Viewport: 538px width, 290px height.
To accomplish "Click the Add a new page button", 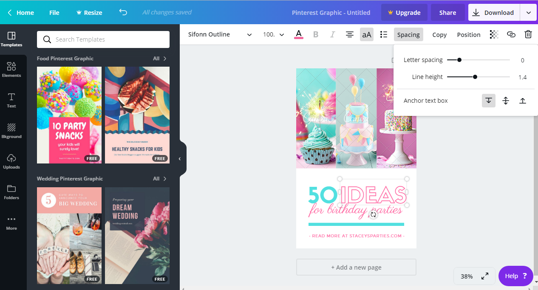I will [356, 267].
